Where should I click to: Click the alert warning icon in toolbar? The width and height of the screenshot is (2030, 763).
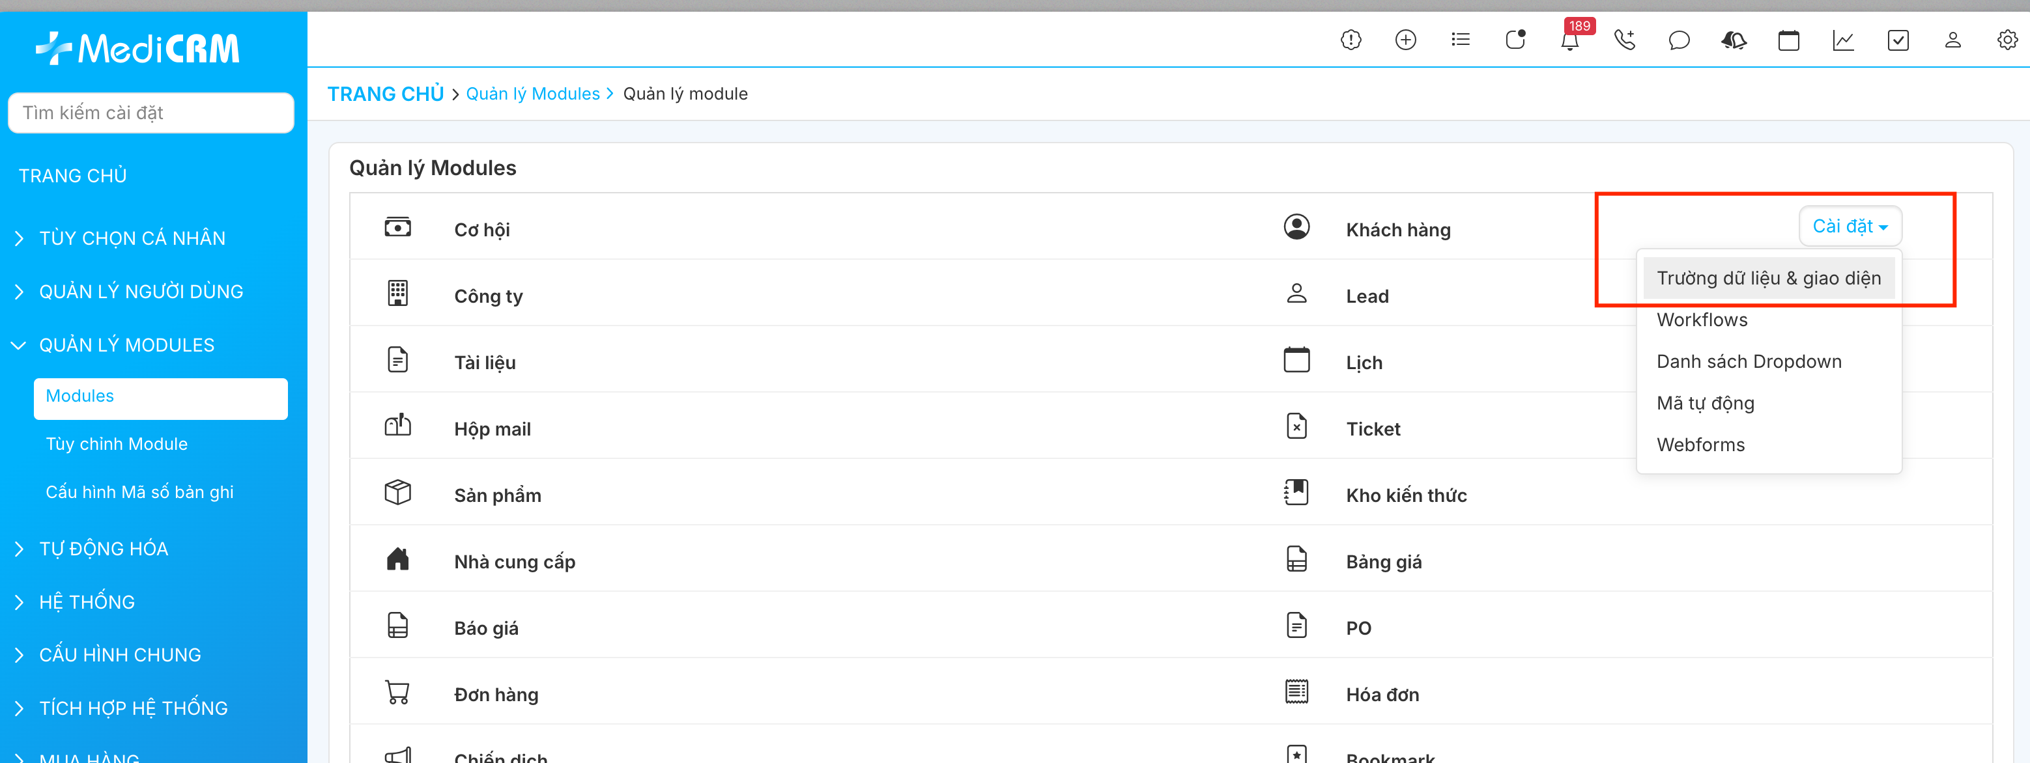(x=1351, y=40)
